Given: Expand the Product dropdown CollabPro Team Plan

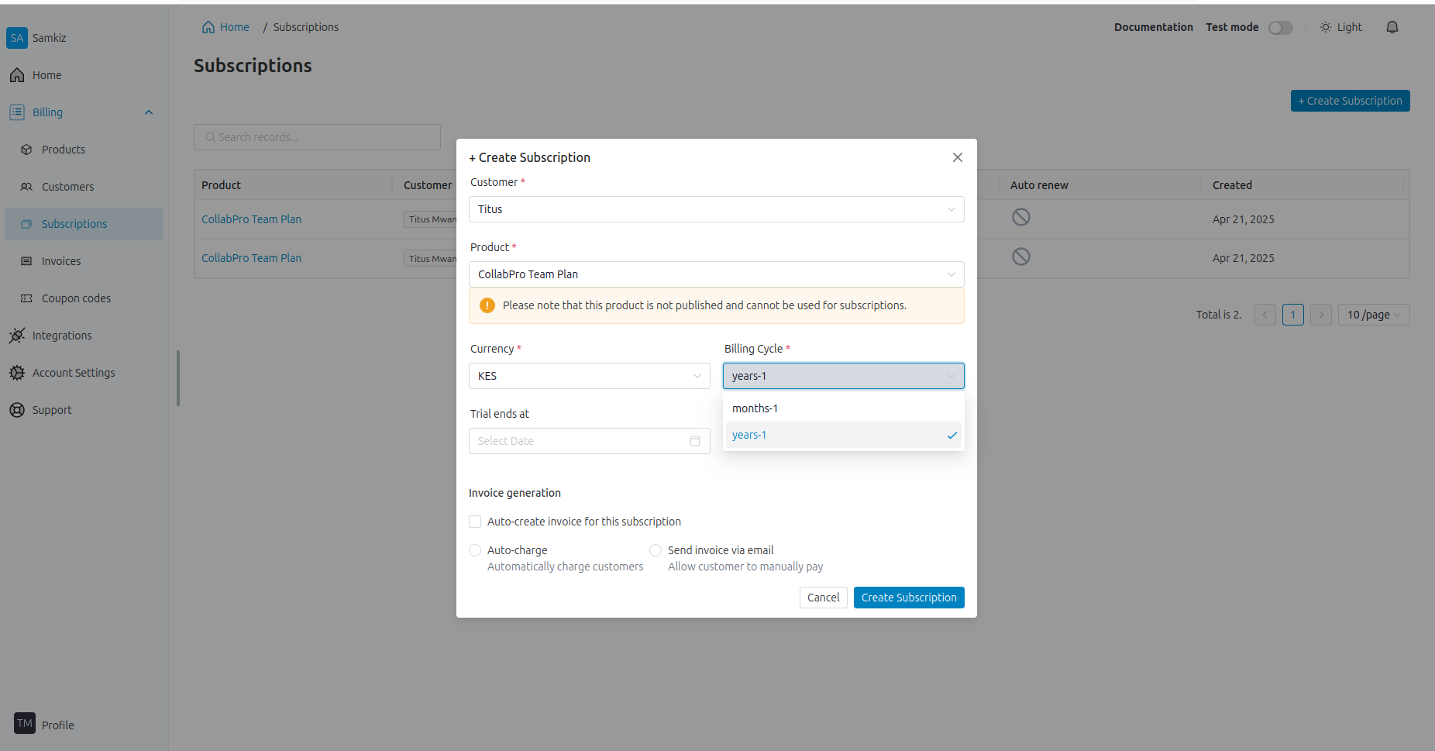Looking at the screenshot, I should 716,274.
